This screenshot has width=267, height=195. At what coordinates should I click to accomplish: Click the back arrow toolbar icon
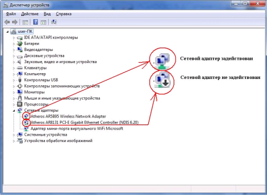click(x=7, y=22)
